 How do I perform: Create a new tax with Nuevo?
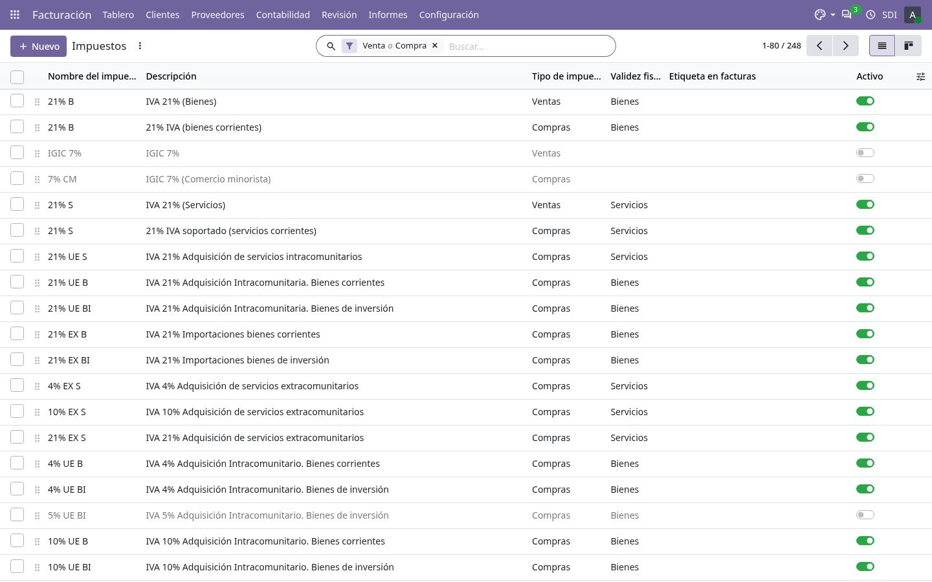38,46
